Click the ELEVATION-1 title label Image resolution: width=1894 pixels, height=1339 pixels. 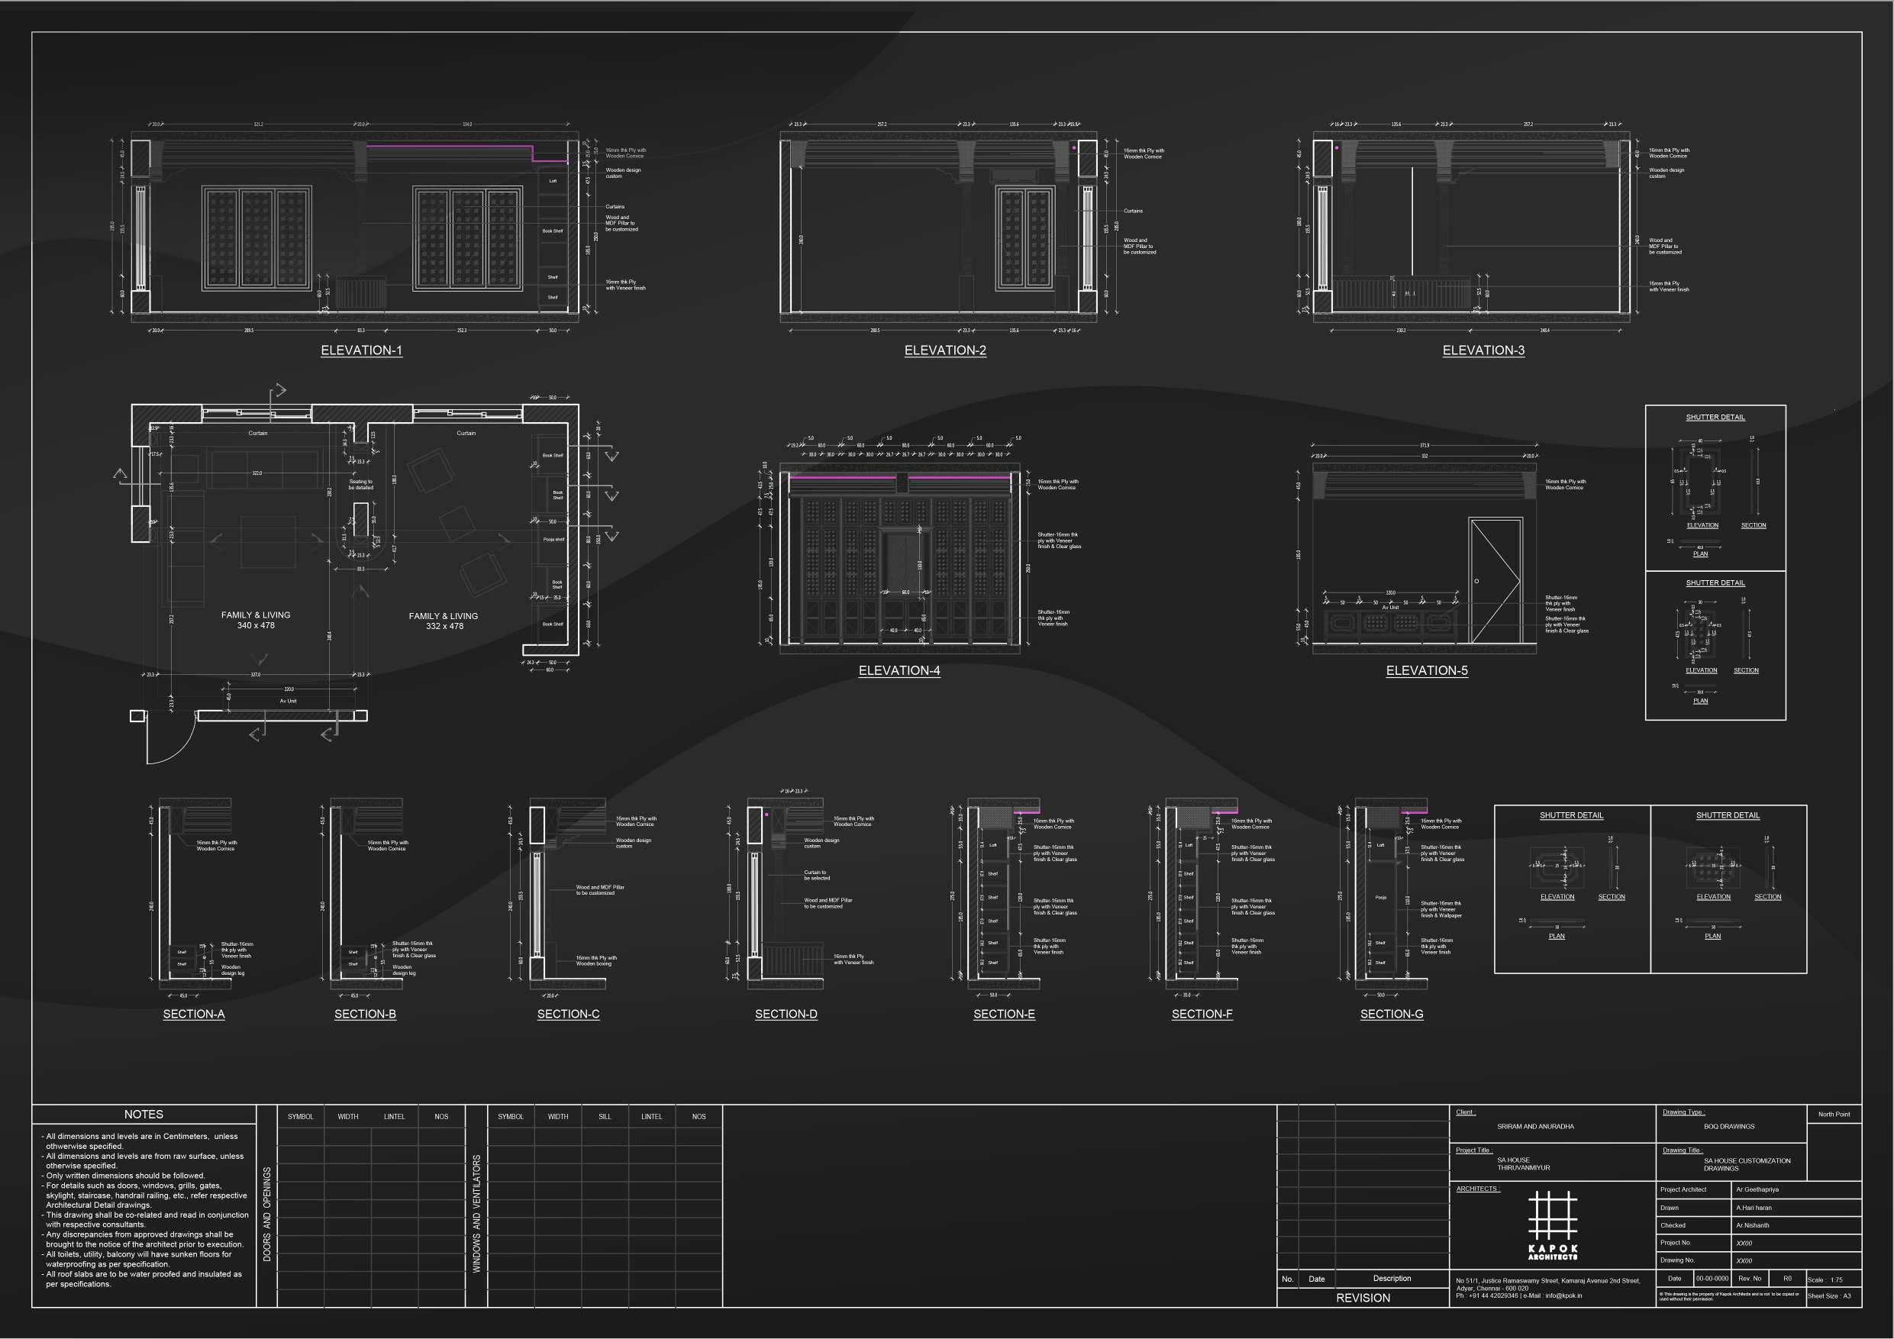click(x=361, y=350)
